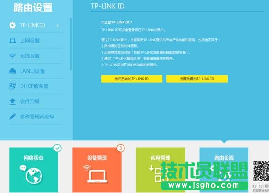Click the 创建免费的TP-LINK ID button
The height and width of the screenshot is (193, 269).
[x=197, y=79]
